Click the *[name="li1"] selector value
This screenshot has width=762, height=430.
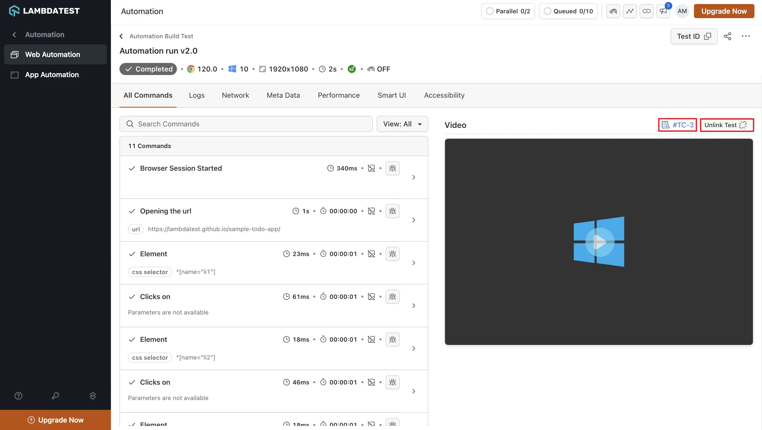click(196, 272)
